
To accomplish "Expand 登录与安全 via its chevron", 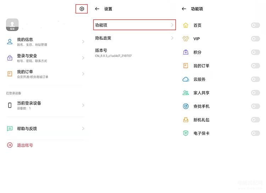I will 83,58.
